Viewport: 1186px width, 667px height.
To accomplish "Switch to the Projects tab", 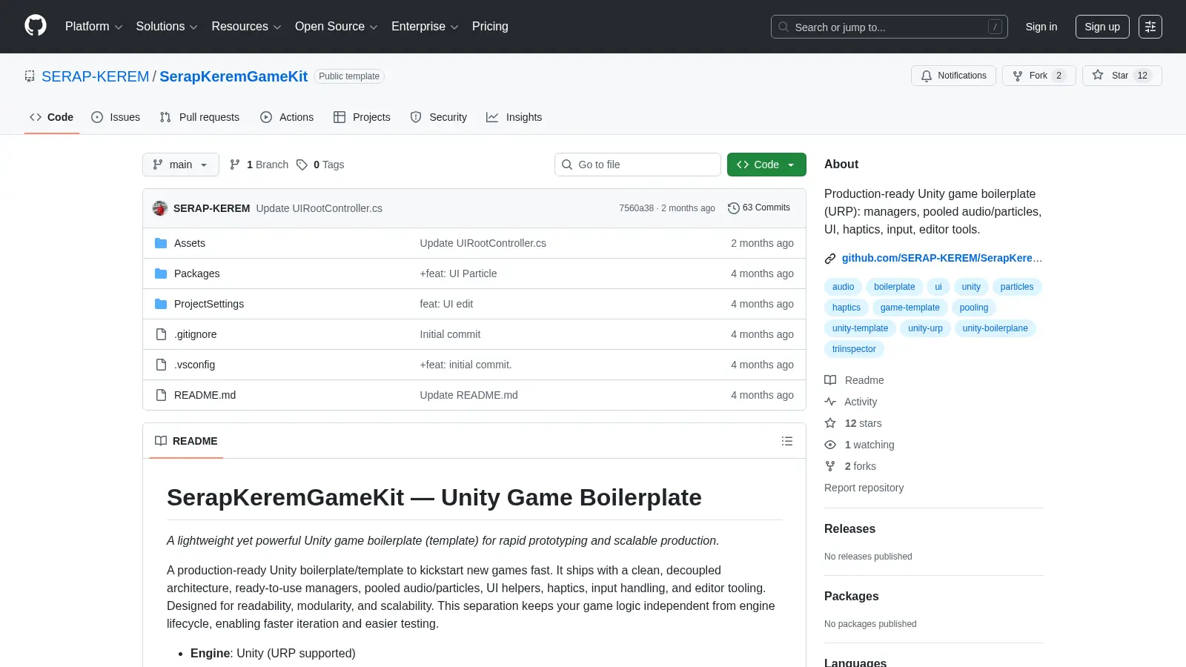I will [362, 117].
